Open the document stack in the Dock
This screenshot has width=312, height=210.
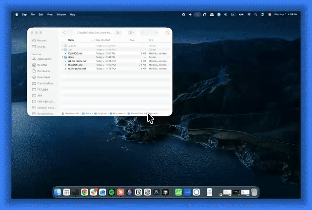209,192
